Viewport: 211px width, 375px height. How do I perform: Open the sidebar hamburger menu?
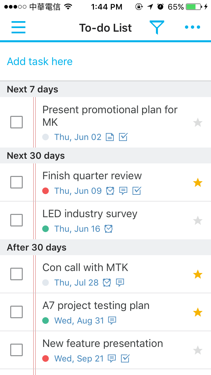pos(18,27)
